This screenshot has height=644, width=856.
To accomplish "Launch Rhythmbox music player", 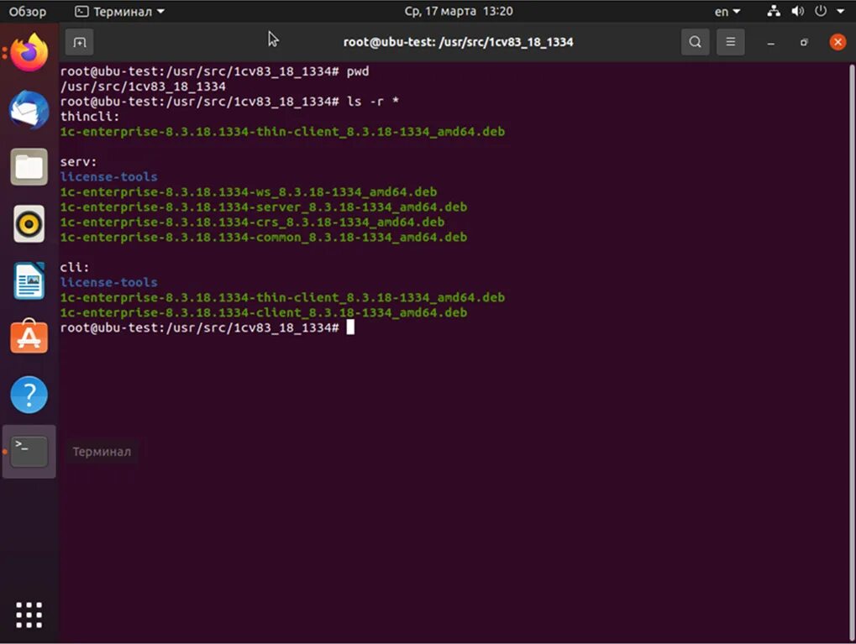I will 29,223.
